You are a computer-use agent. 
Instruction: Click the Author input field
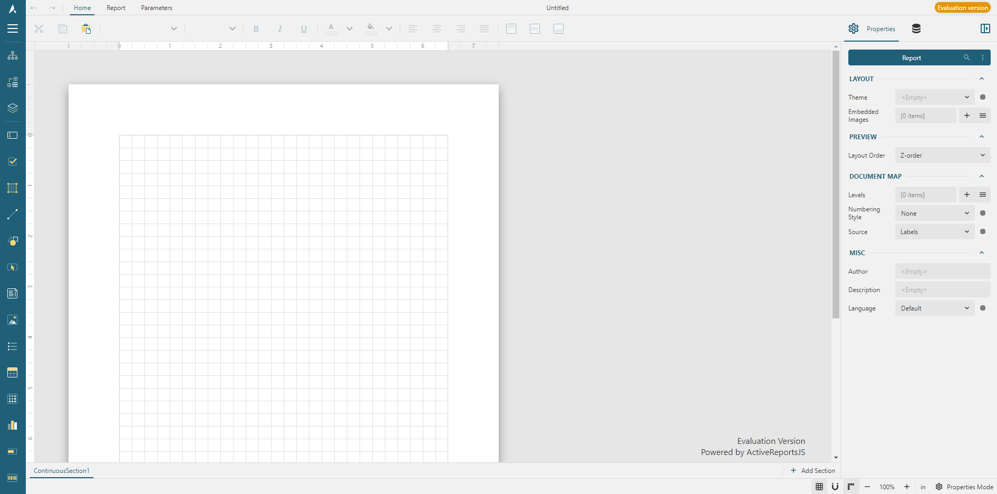(x=942, y=272)
